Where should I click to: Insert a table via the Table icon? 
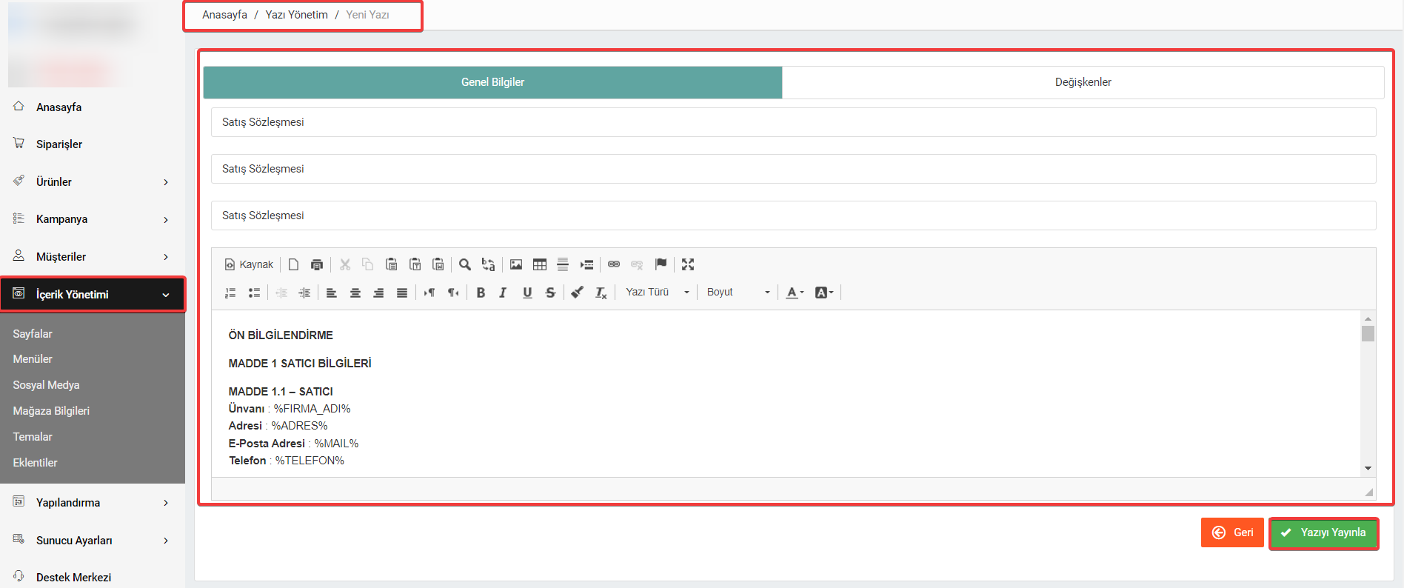click(x=540, y=264)
